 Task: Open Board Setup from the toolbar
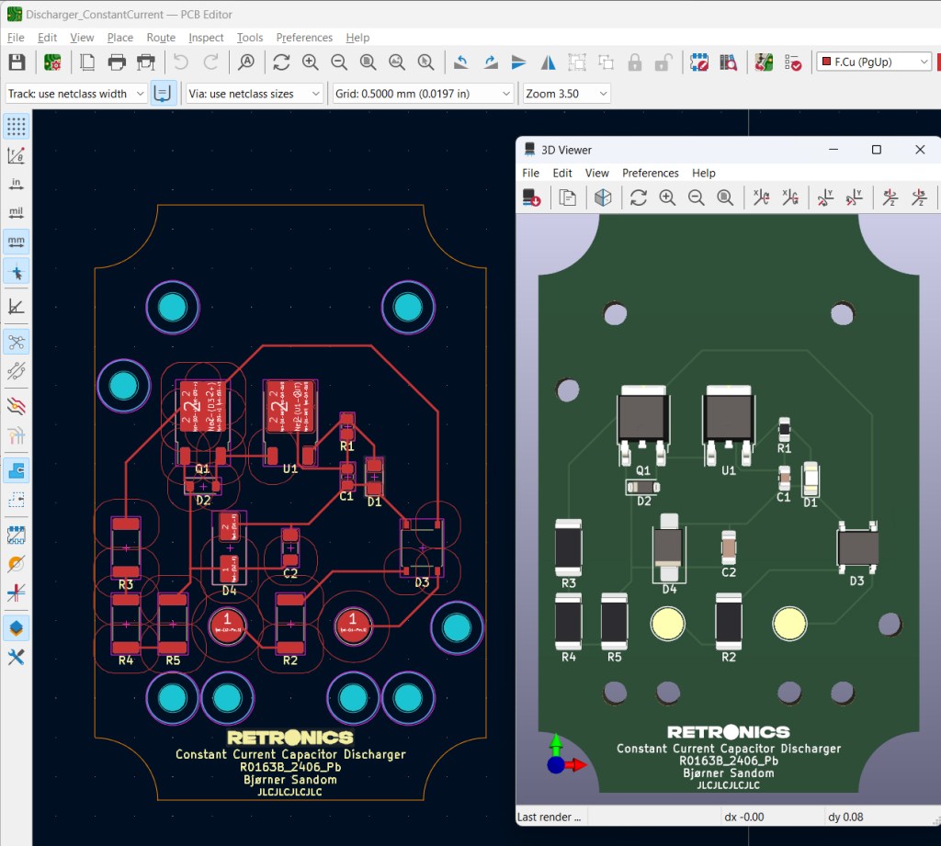pyautogui.click(x=52, y=62)
